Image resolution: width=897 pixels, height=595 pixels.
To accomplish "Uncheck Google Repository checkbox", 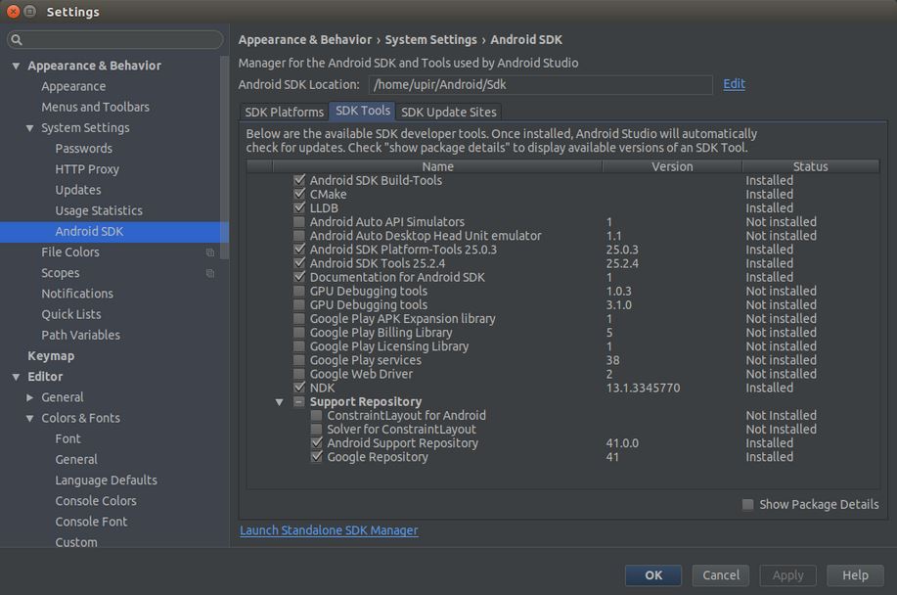I will [316, 457].
